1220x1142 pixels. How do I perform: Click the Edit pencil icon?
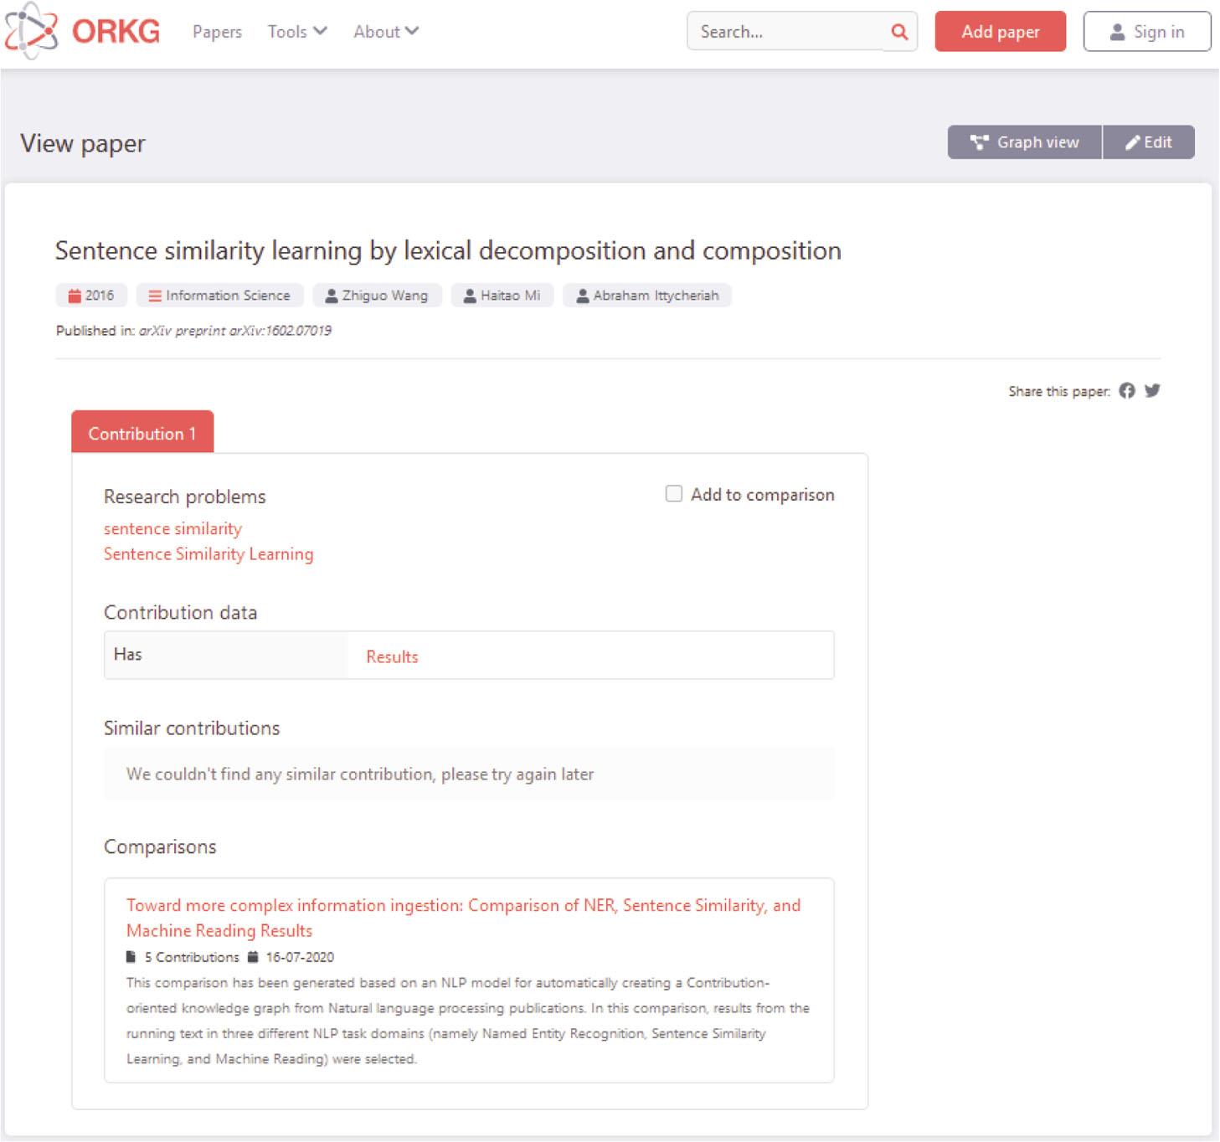1149,142
